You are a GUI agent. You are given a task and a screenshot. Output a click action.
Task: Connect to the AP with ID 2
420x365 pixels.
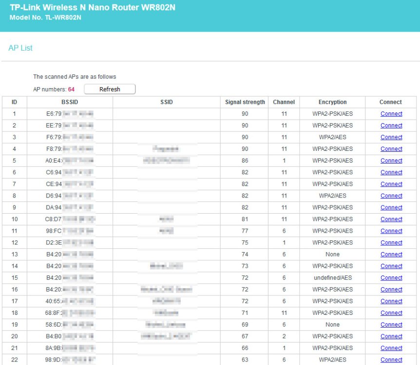pyautogui.click(x=391, y=126)
